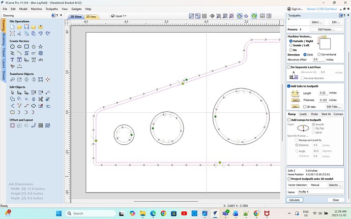Click the Zoom to box magnifier icon
This screenshot has height=219, width=351.
219,16
